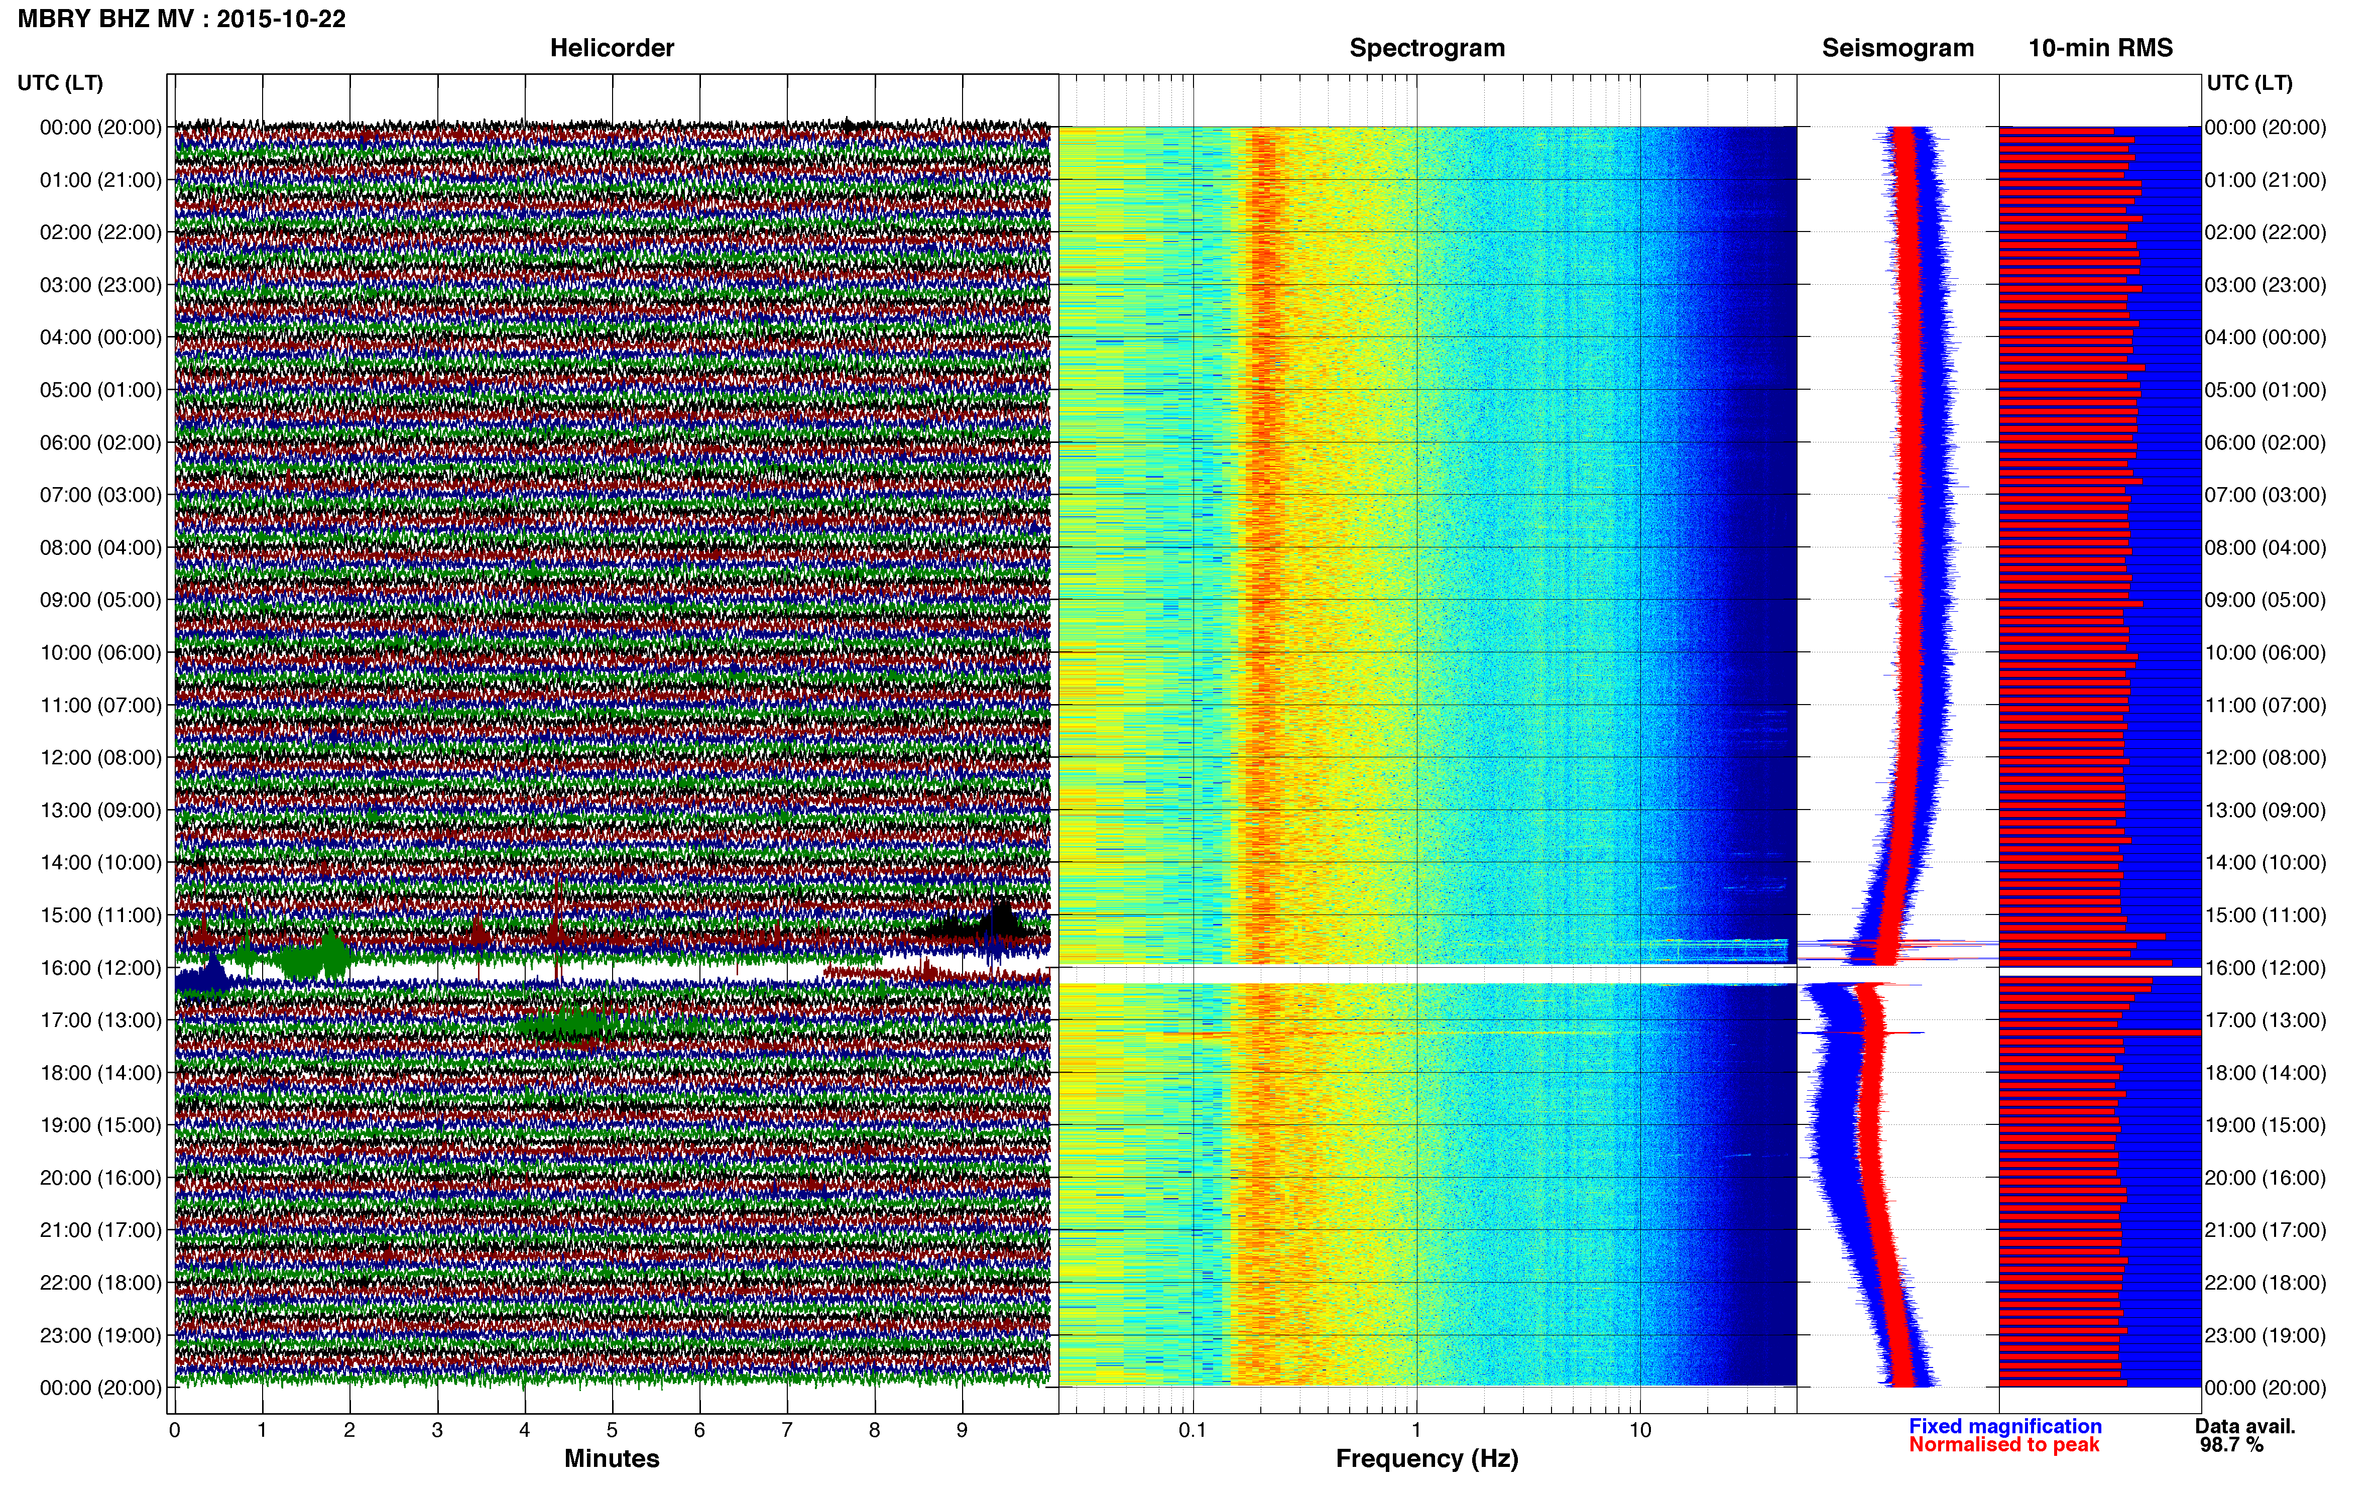Viewport: 2380px width, 1488px height.
Task: Click the Helicorder-side "04:00 (00:00)" time label
Action: 100,337
